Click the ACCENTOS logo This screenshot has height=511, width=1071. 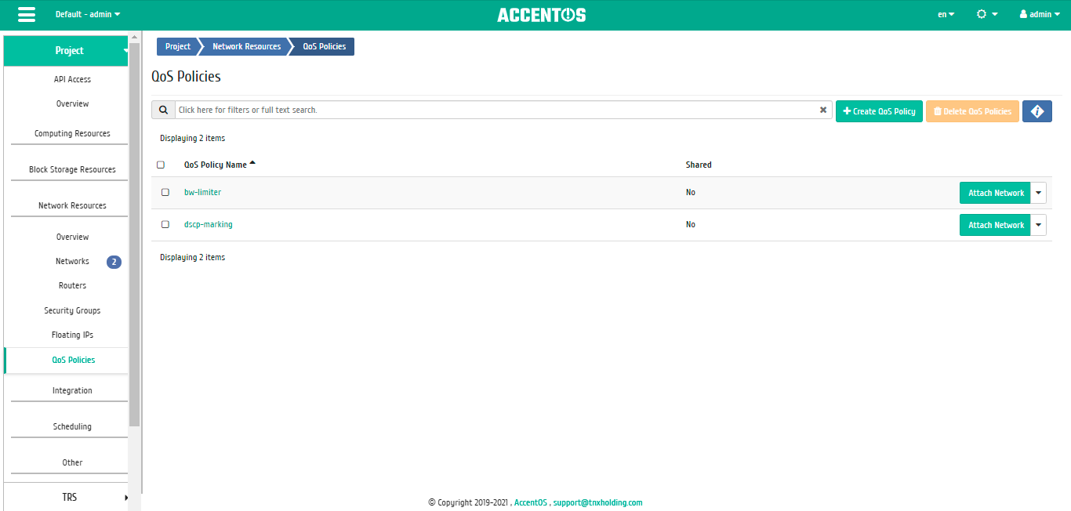pyautogui.click(x=541, y=15)
